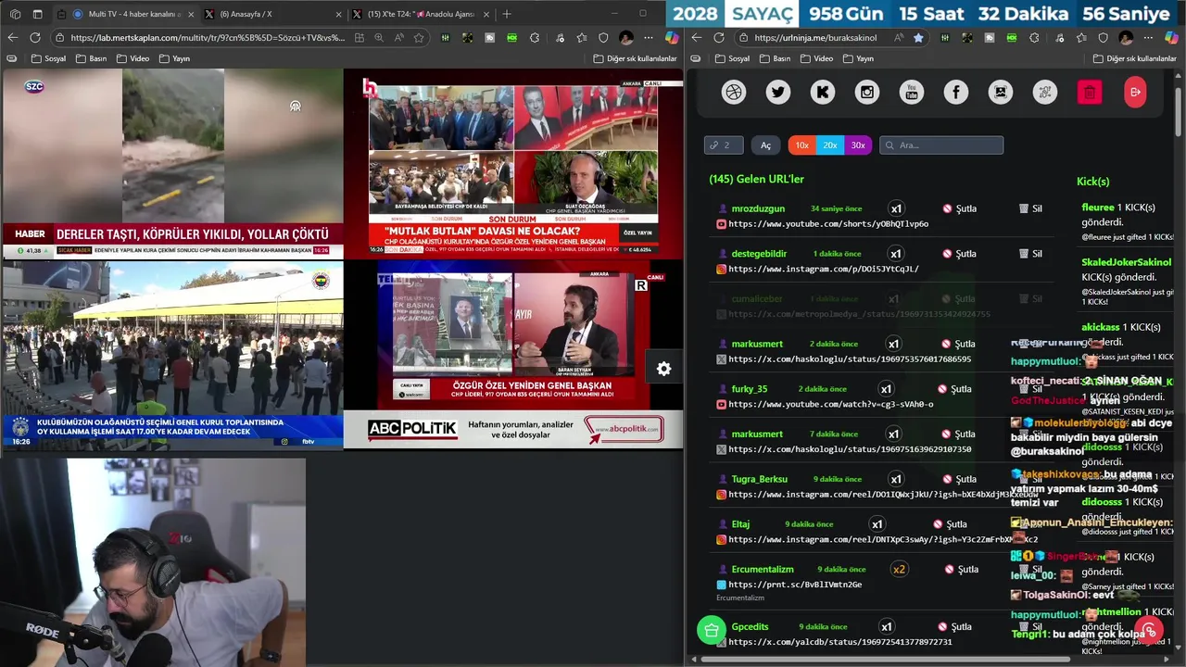Open the Edge tab actions menu icon
The height and width of the screenshot is (667, 1186).
[38, 14]
